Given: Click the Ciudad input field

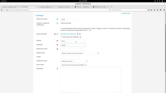Looking at the screenshot, I should (x=70, y=57).
